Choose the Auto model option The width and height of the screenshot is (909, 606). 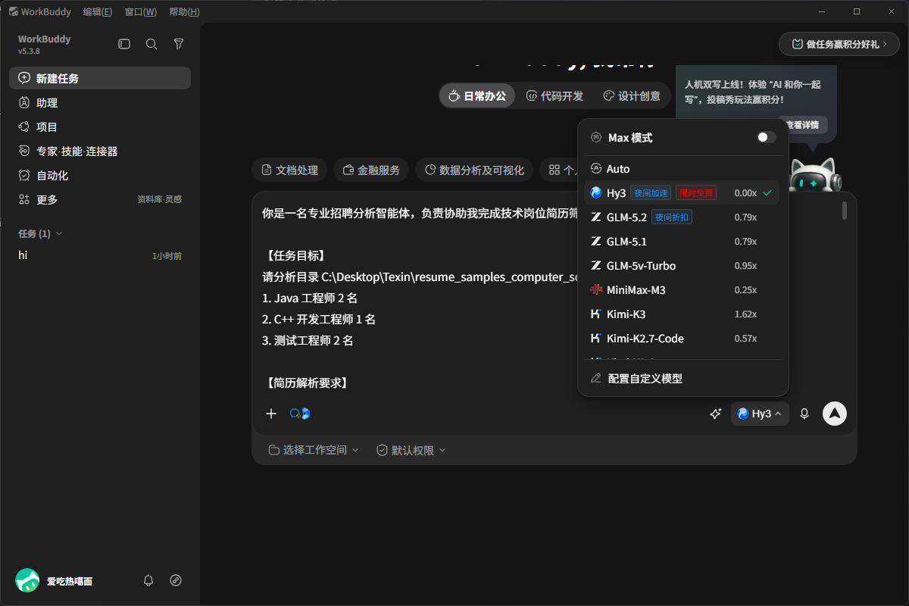682,169
